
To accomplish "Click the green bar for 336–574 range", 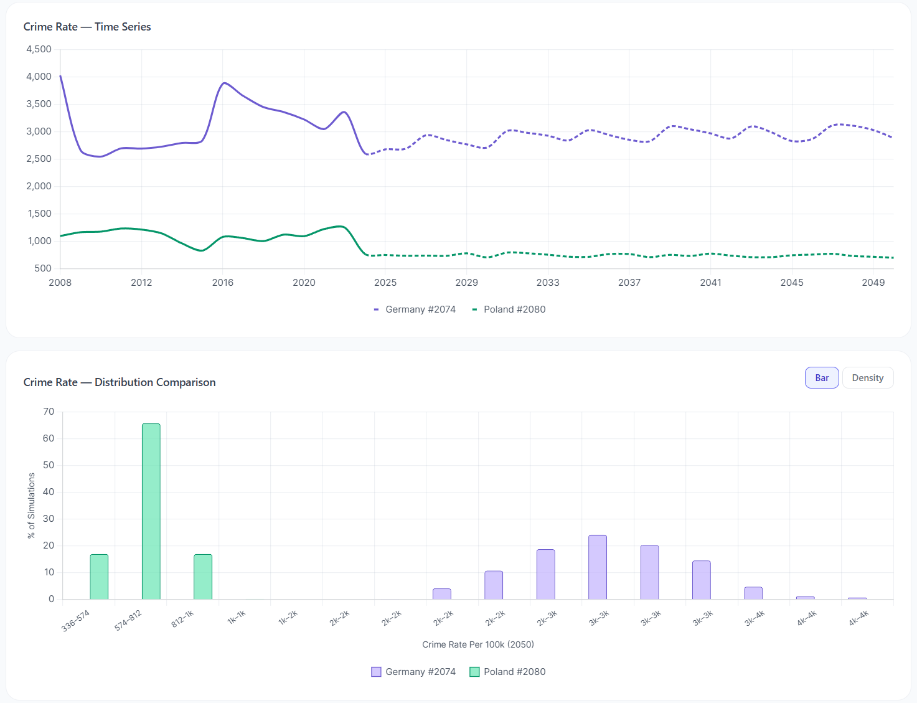I will 99,577.
